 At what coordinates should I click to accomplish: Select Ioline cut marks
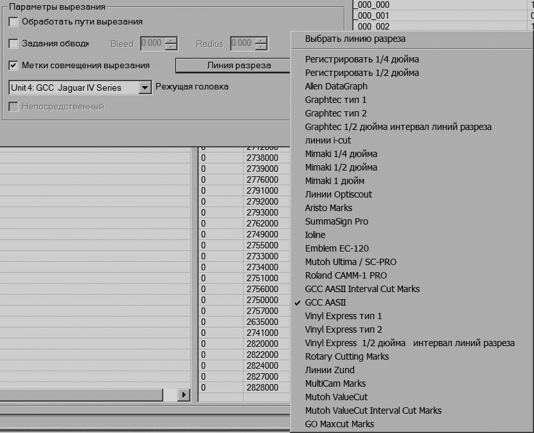pyautogui.click(x=315, y=235)
